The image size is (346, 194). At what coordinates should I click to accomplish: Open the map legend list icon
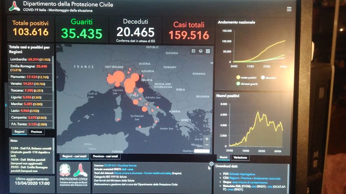(194, 51)
